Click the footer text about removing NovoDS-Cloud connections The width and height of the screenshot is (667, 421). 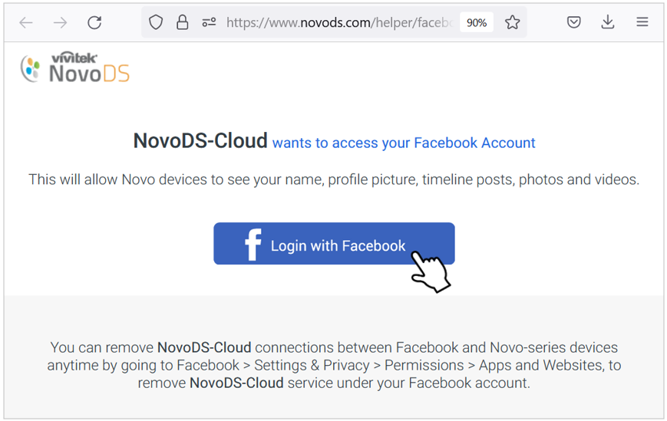334,365
